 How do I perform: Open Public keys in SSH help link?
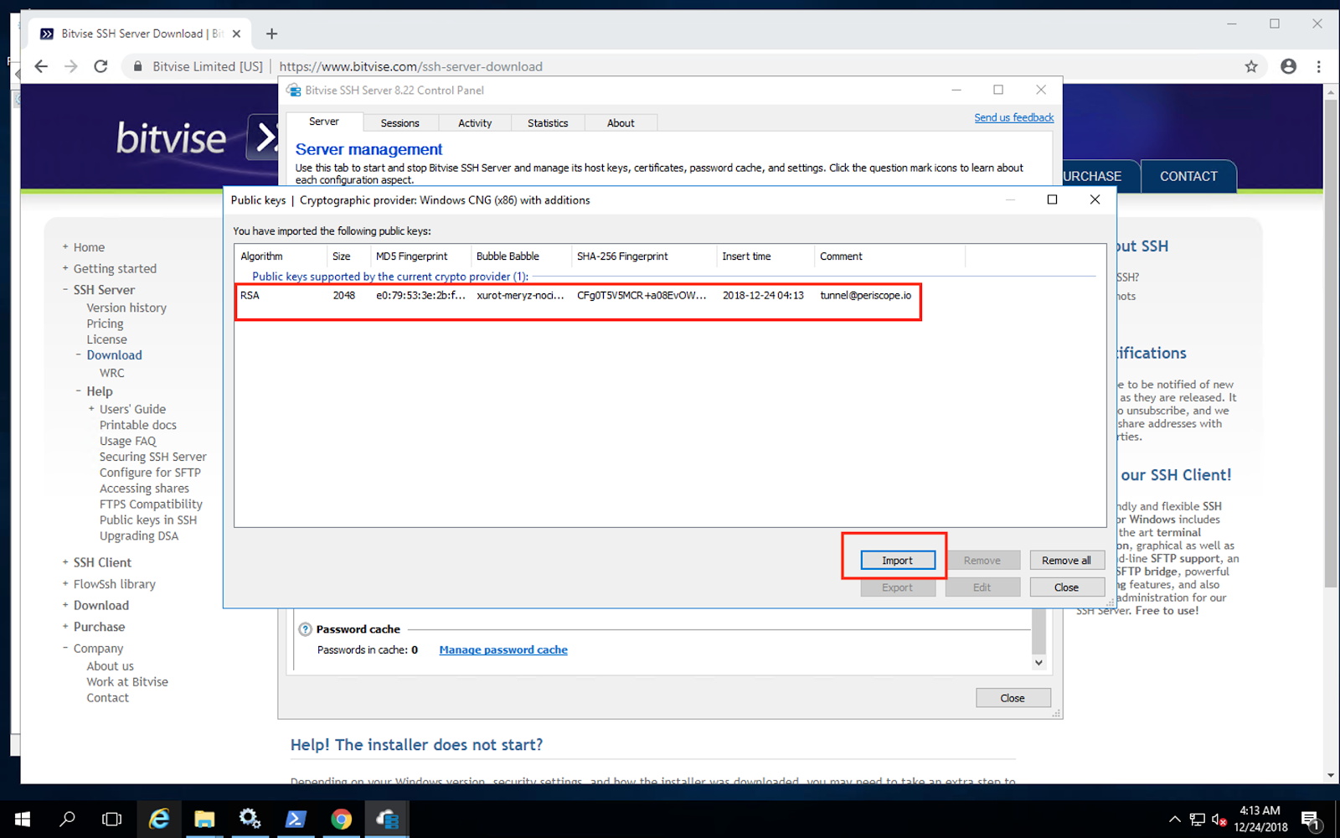[x=148, y=520]
